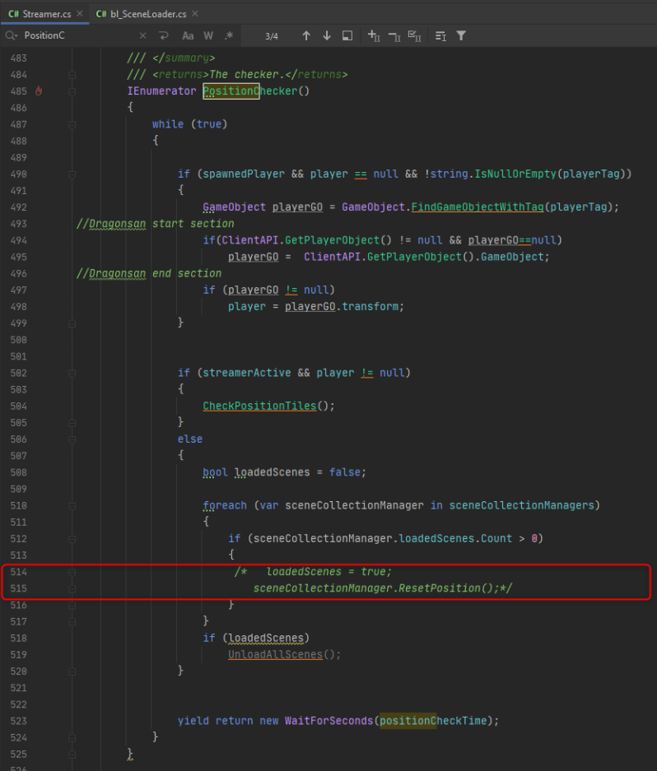The width and height of the screenshot is (657, 771).
Task: Jump to next search occurrence
Action: (x=327, y=36)
